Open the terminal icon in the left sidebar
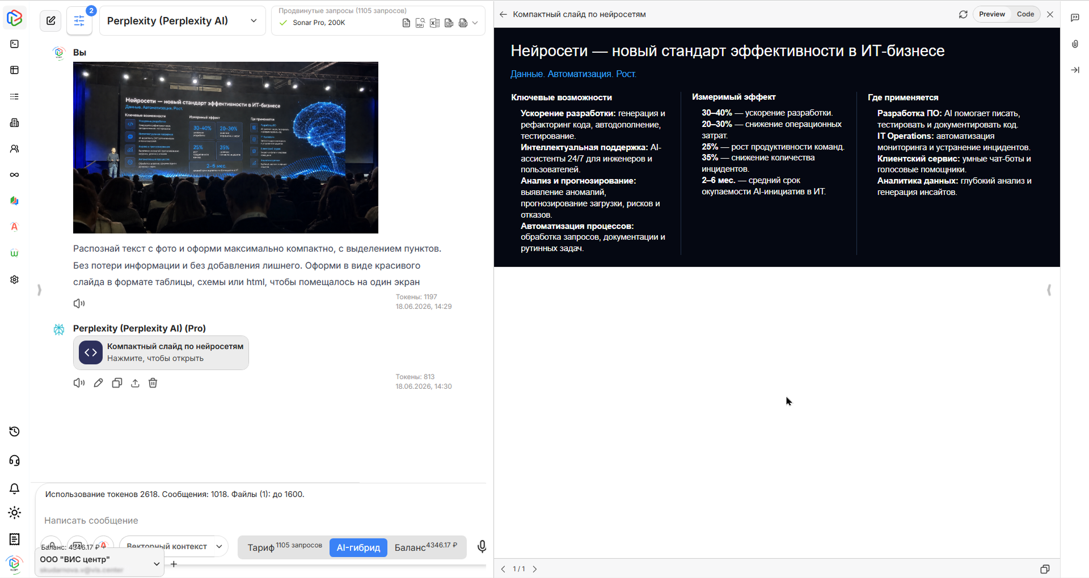Viewport: 1089px width, 578px height. click(x=15, y=44)
